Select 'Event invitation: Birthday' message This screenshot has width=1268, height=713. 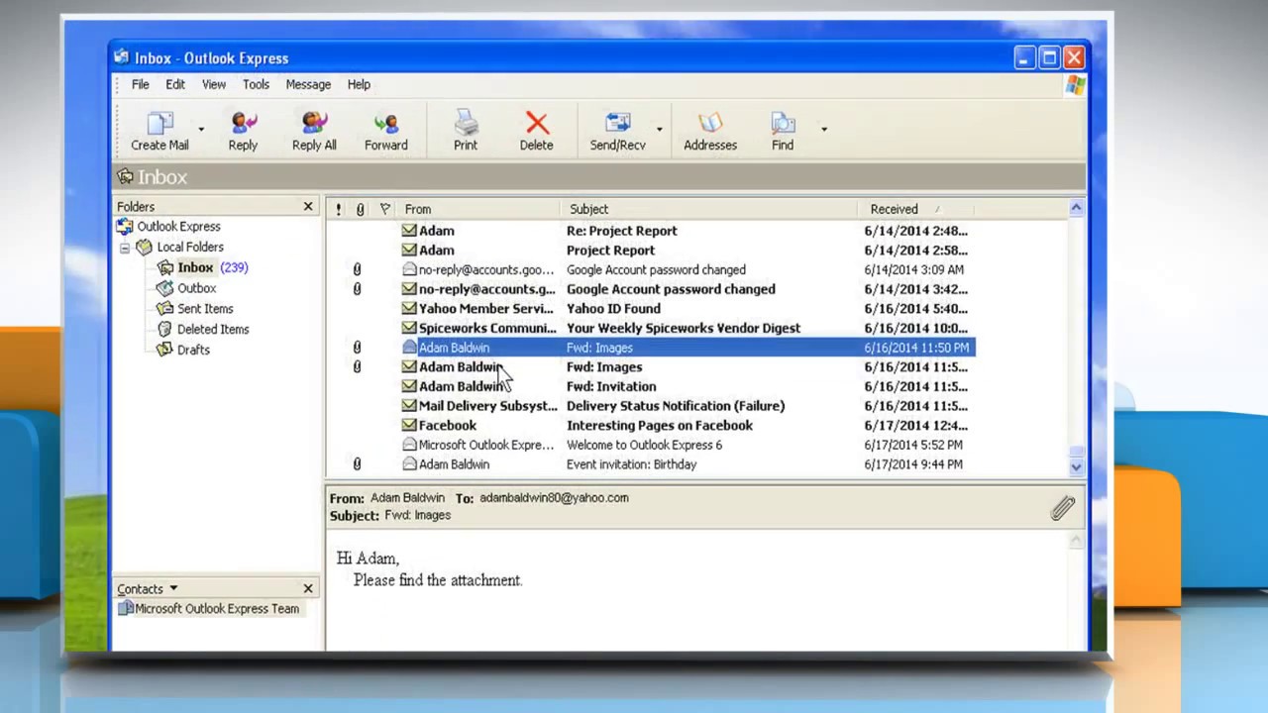(x=651, y=464)
